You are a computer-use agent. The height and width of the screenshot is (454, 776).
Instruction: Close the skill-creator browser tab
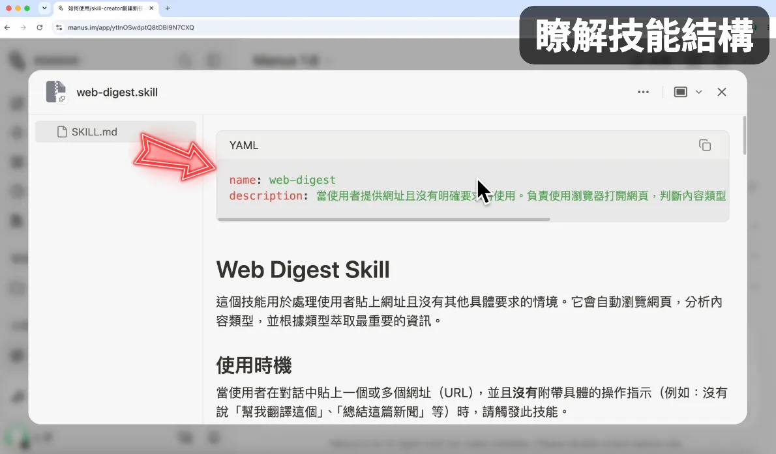pyautogui.click(x=151, y=8)
